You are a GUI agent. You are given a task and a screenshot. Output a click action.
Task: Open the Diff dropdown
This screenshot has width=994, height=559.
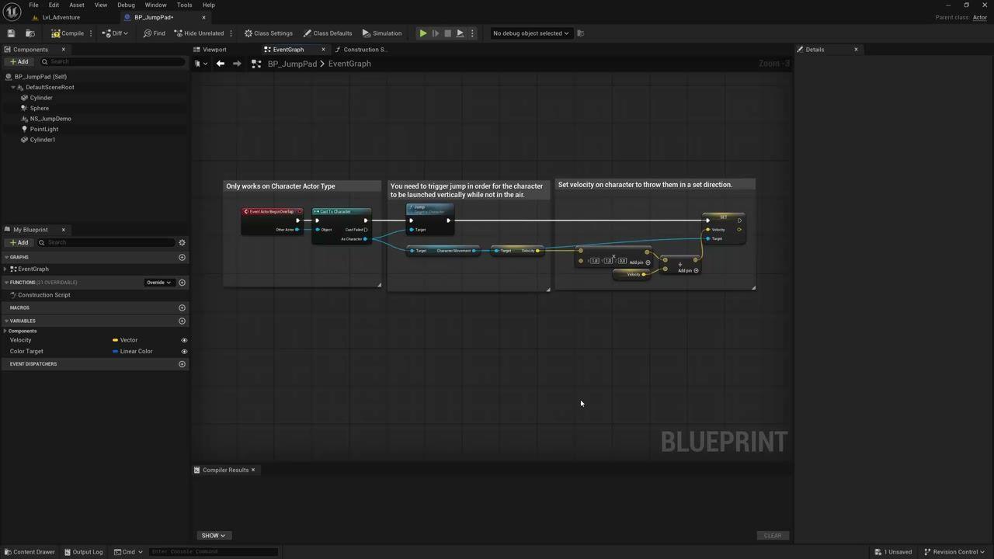coord(116,33)
